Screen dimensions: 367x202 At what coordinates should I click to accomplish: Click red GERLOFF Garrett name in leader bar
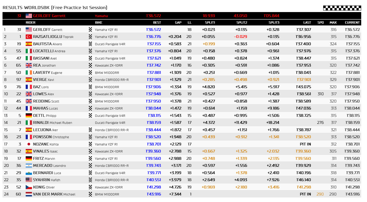(x=49, y=16)
